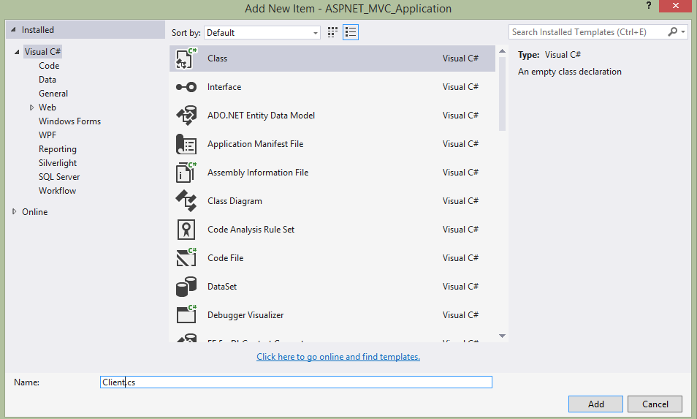Select Windows Forms category
This screenshot has width=697, height=419.
(69, 121)
